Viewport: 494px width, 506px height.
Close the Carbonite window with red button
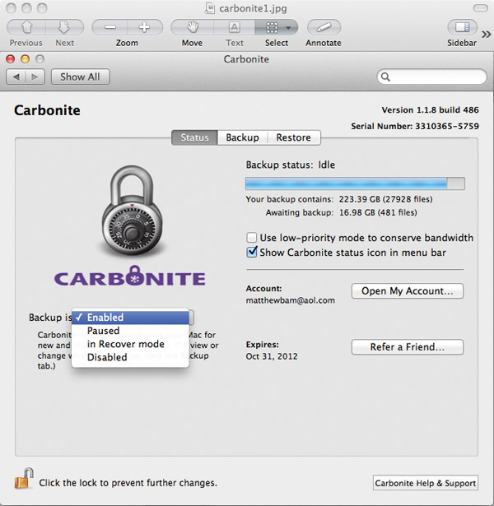point(11,59)
